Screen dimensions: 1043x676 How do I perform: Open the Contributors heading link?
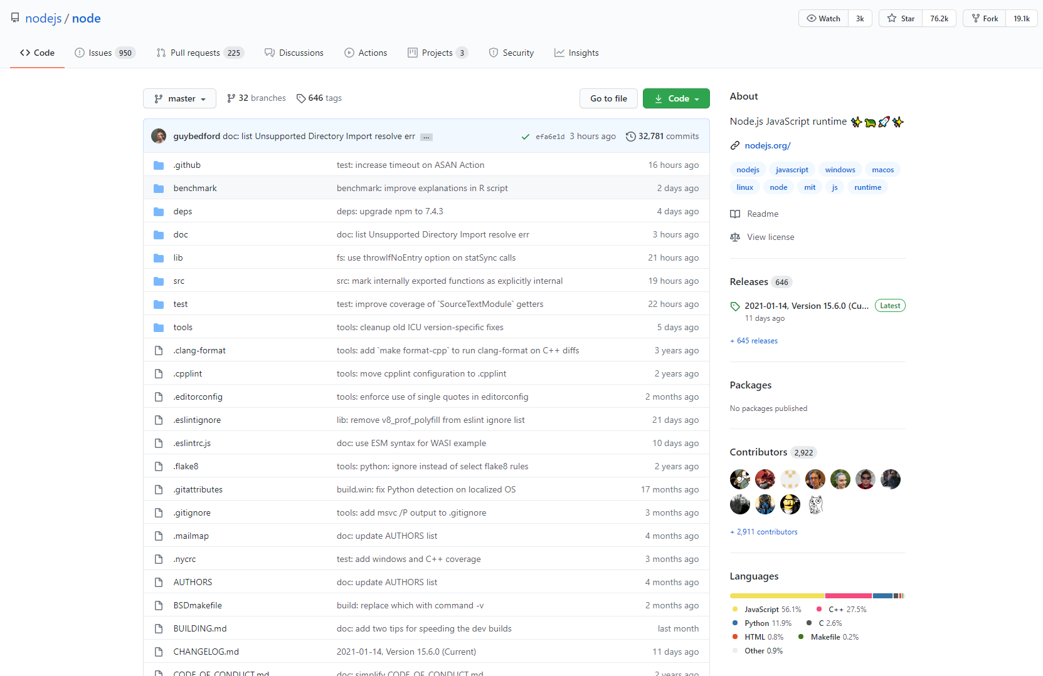758,452
